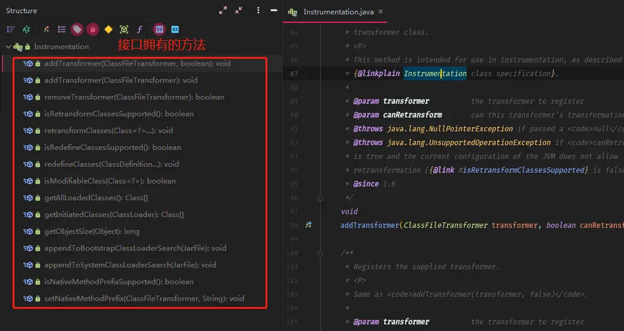
Task: Toggle Group Methods by Defining Type icon
Action: [x=46, y=29]
